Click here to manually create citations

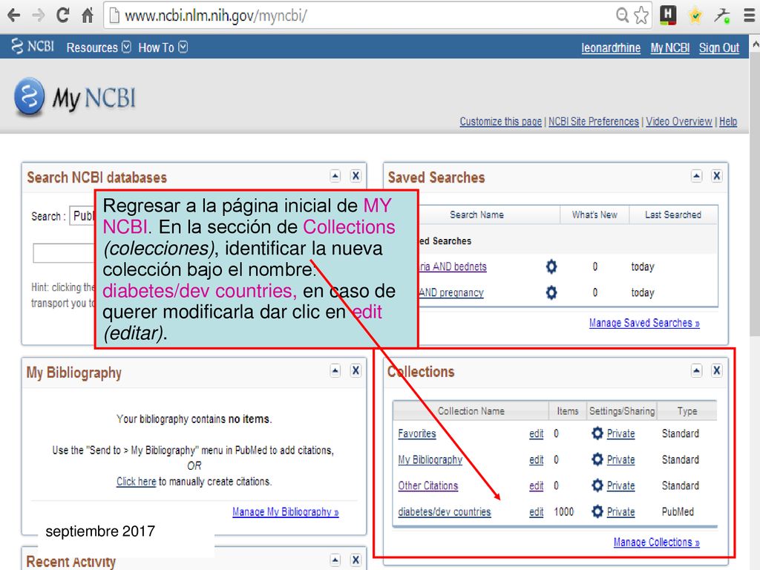[x=137, y=481]
